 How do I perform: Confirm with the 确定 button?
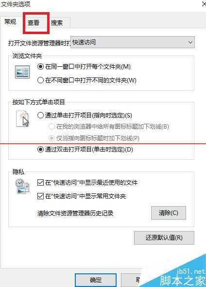[96, 280]
